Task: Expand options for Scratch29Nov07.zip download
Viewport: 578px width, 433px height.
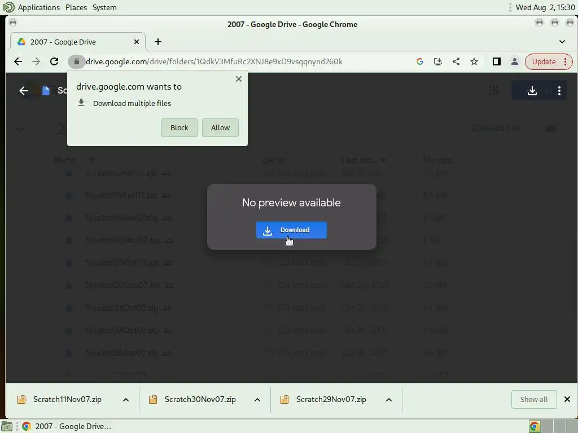Action: (x=388, y=400)
